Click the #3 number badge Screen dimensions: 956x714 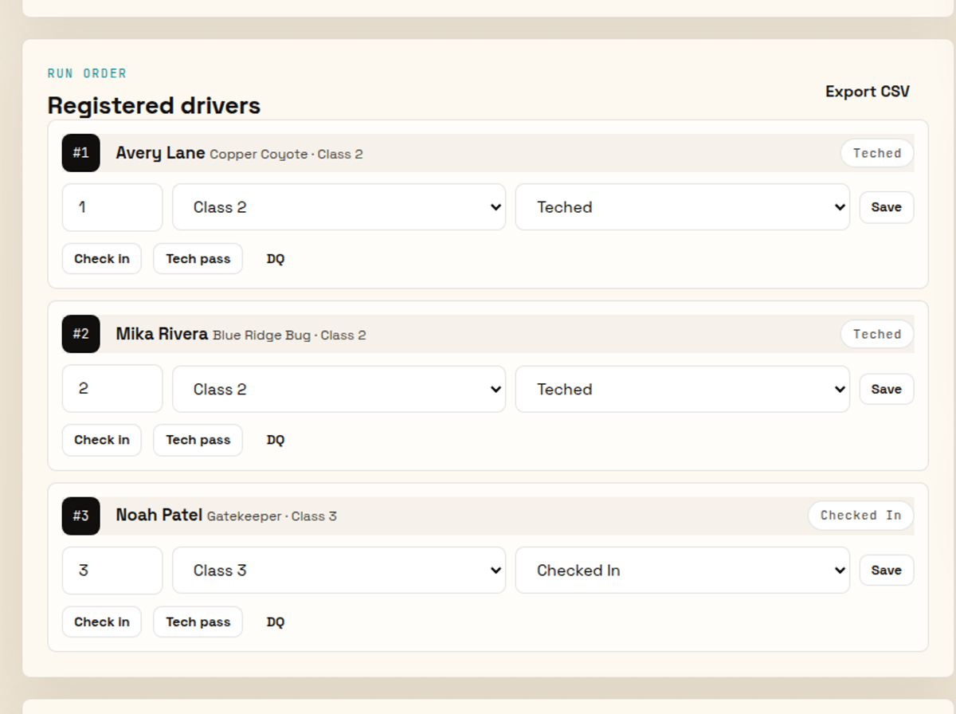81,516
